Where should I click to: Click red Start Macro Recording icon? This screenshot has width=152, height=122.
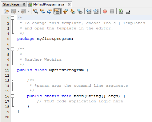105,11
